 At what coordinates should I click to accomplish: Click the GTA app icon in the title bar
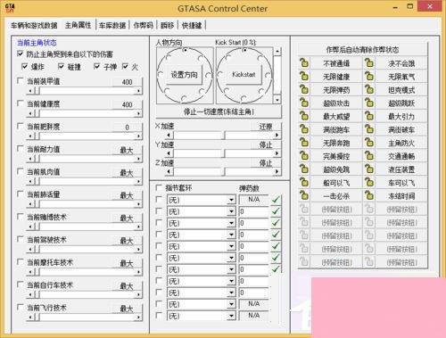coord(10,8)
